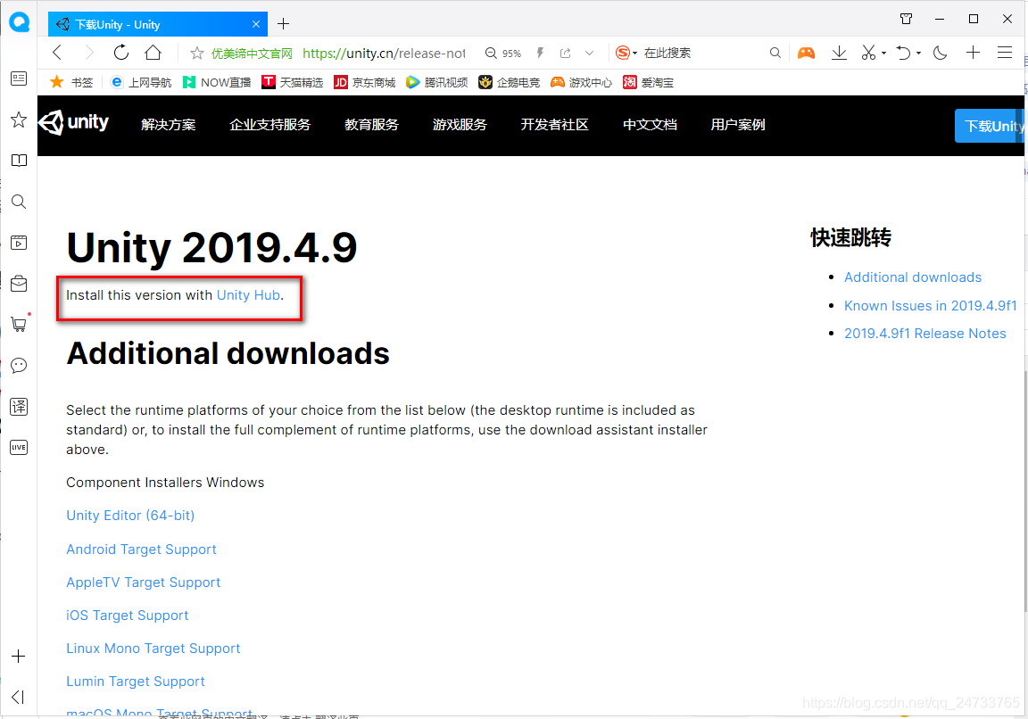The height and width of the screenshot is (719, 1028).
Task: Toggle night mode moon icon
Action: (x=941, y=54)
